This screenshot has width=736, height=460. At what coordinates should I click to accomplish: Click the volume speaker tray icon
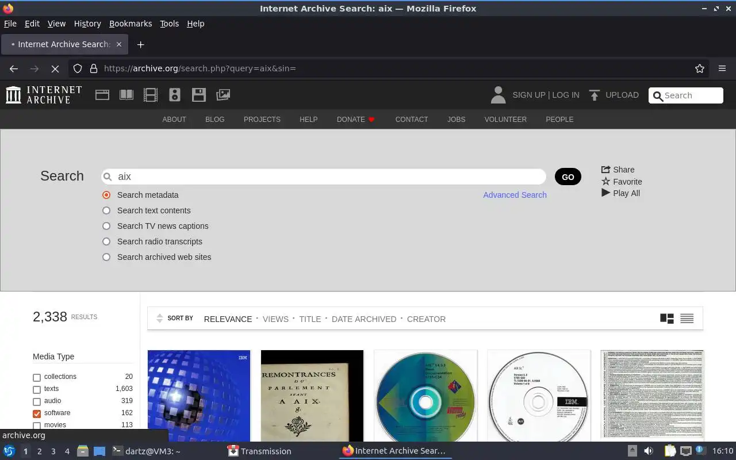tap(649, 451)
